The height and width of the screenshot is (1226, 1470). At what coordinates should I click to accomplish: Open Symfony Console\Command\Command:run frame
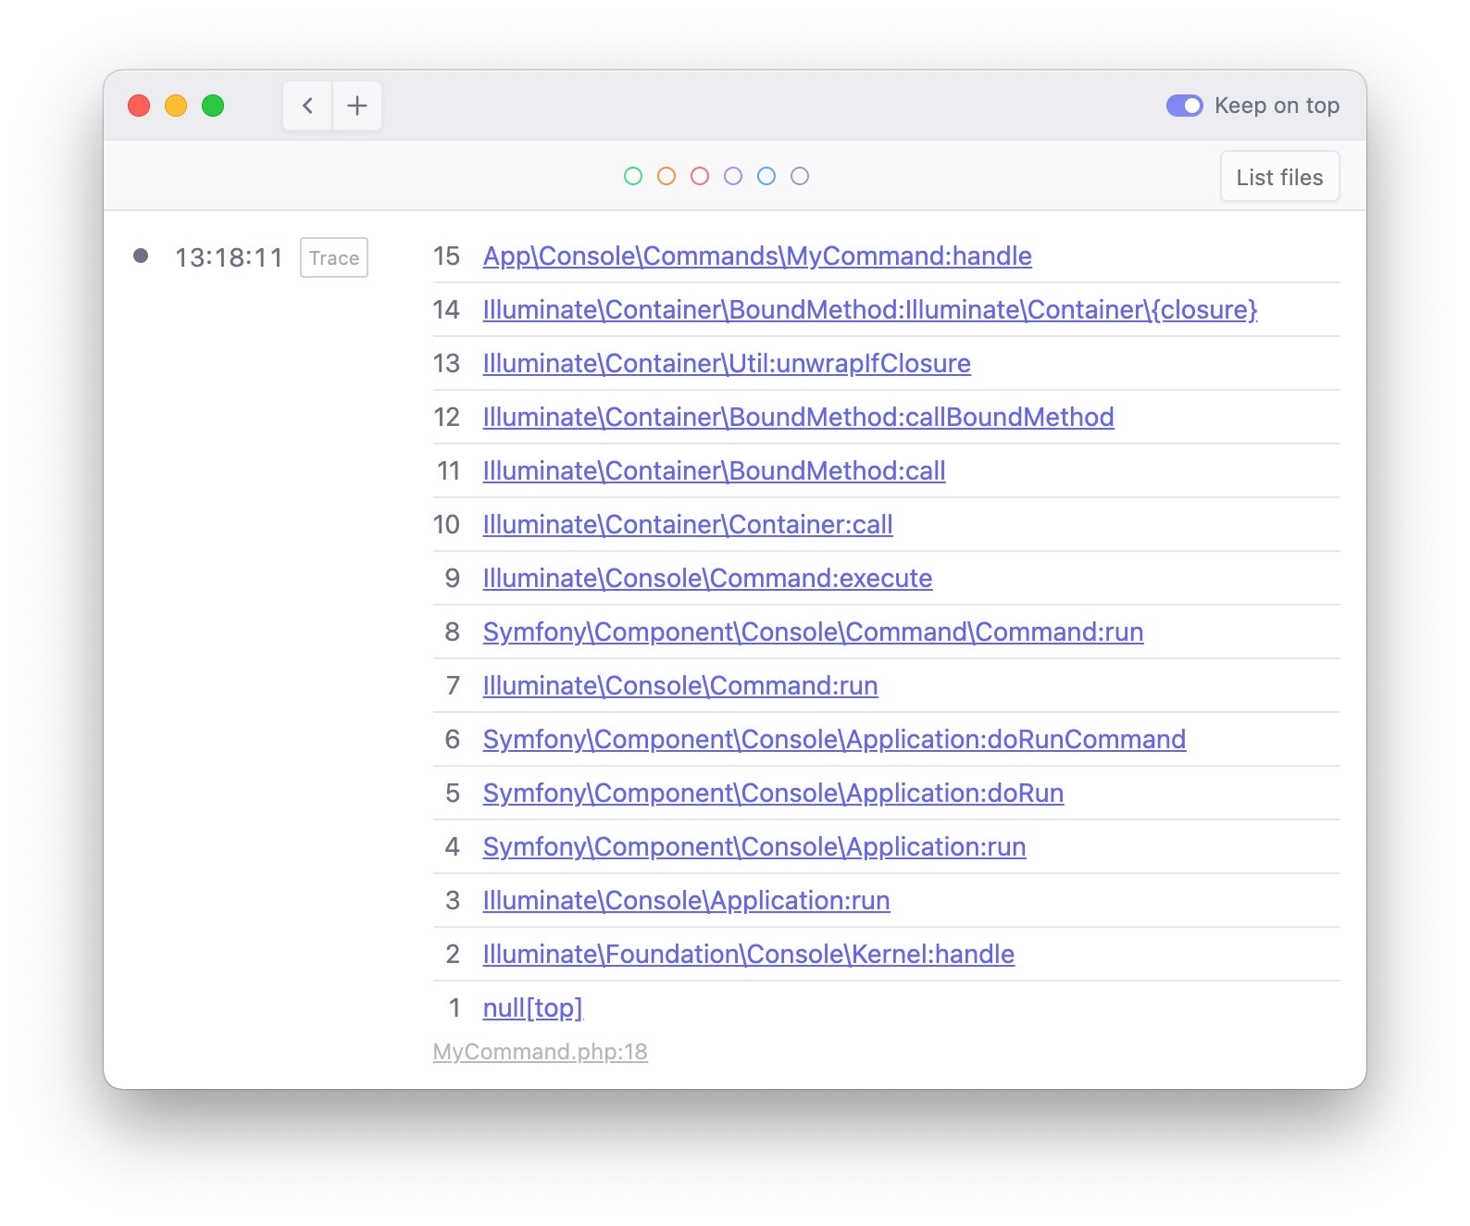point(814,632)
